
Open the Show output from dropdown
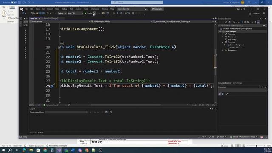pos(66,112)
